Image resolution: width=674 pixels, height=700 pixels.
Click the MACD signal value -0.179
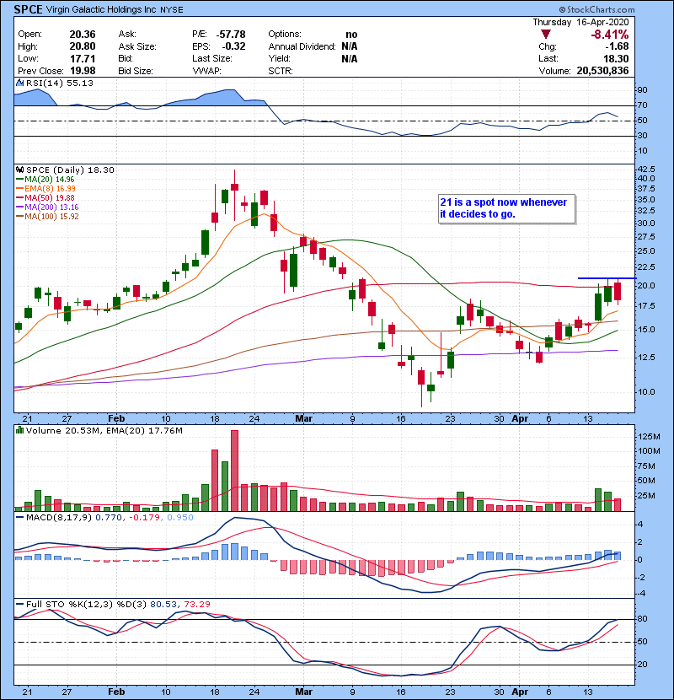pyautogui.click(x=145, y=518)
